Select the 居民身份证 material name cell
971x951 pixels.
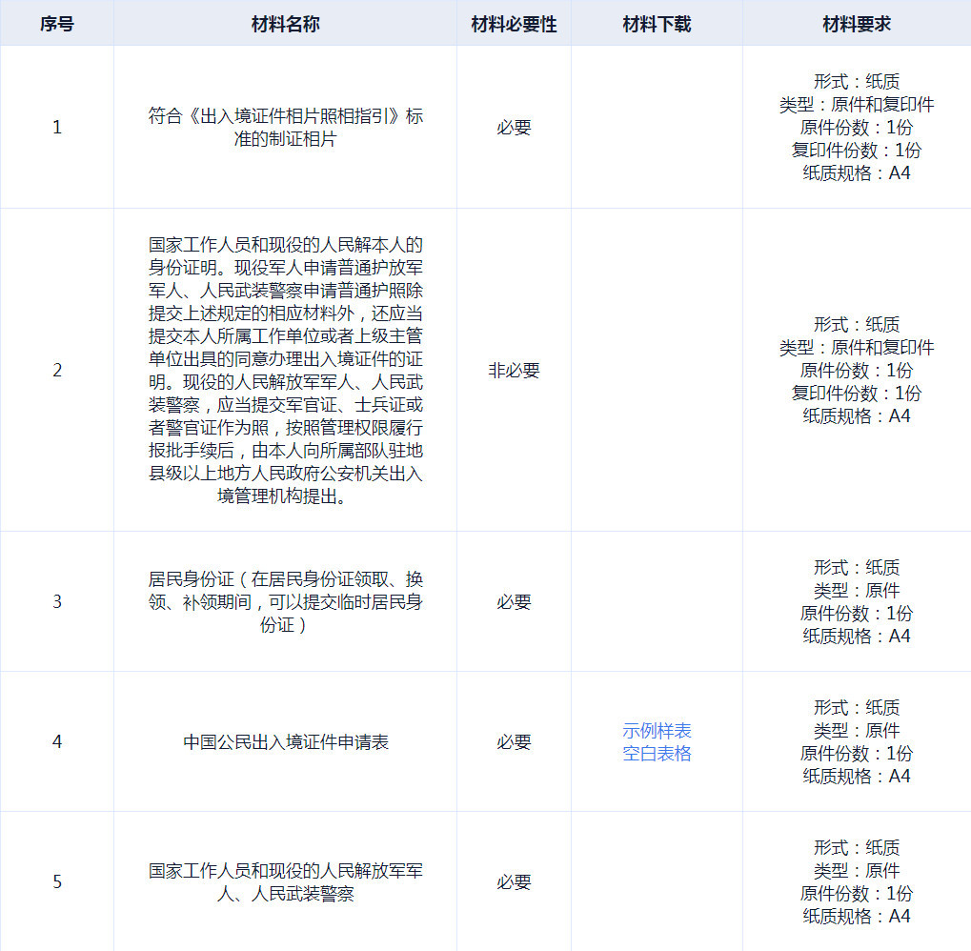coord(285,601)
